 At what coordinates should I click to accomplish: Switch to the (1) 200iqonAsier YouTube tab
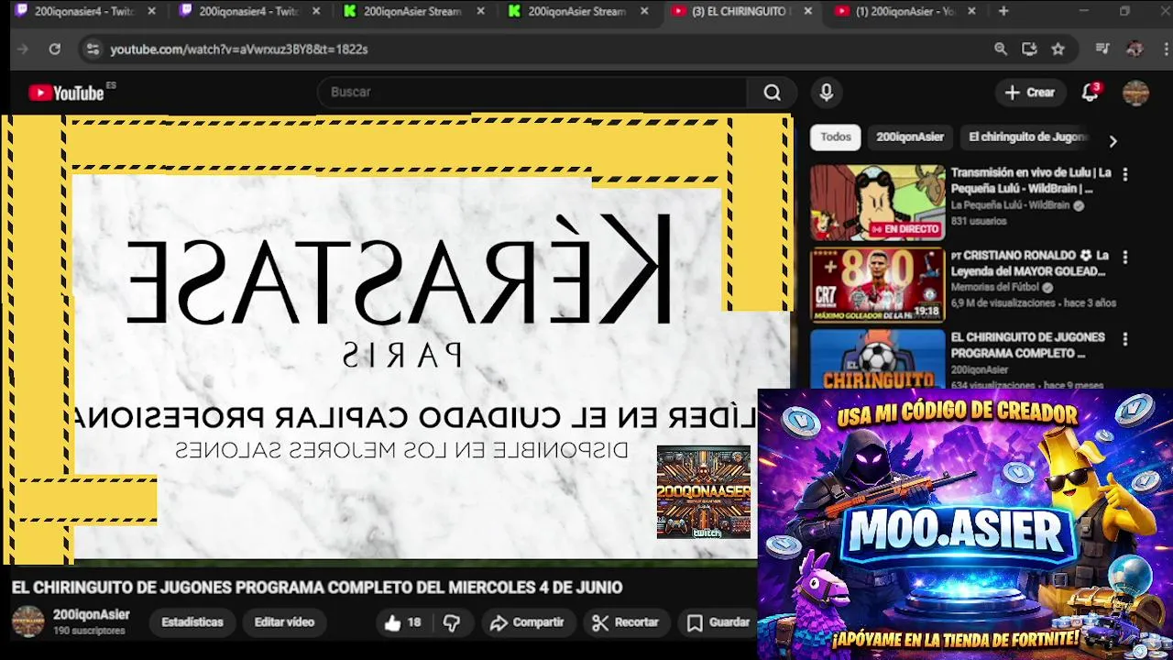point(905,12)
